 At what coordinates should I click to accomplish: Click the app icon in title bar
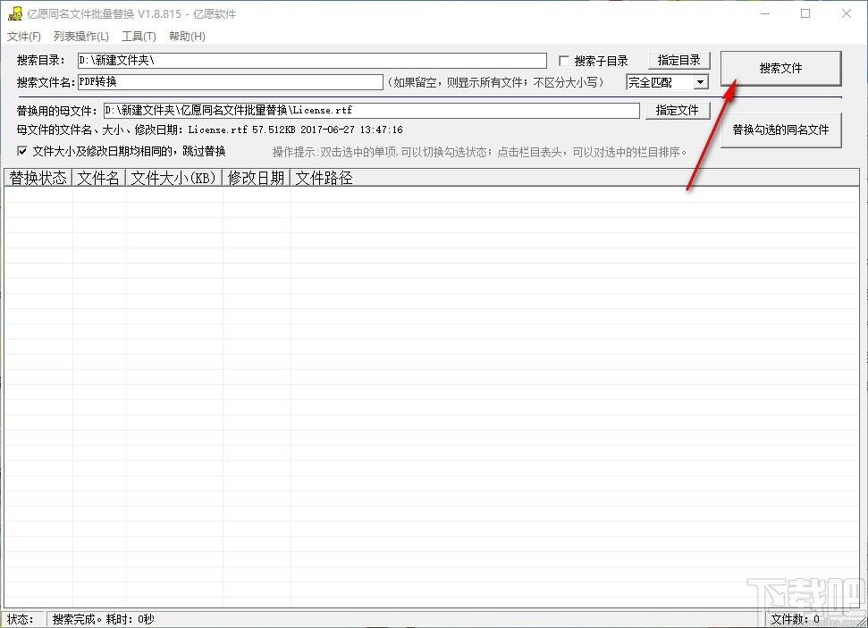click(15, 13)
